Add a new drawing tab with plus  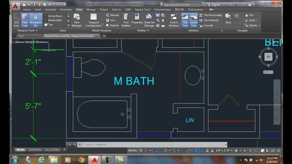click(104, 36)
